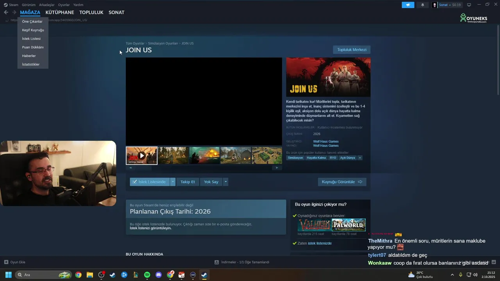Screen dimensions: 500x281
Task: Click the Kuyruğu Görüntüle button
Action: click(342, 182)
